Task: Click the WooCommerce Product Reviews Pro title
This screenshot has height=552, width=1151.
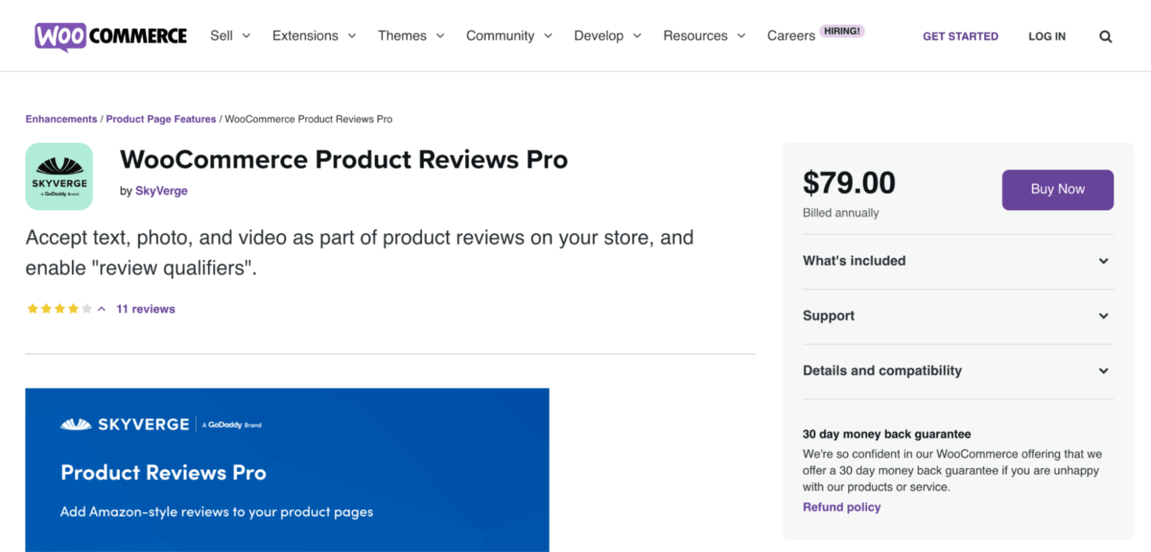Action: click(344, 160)
